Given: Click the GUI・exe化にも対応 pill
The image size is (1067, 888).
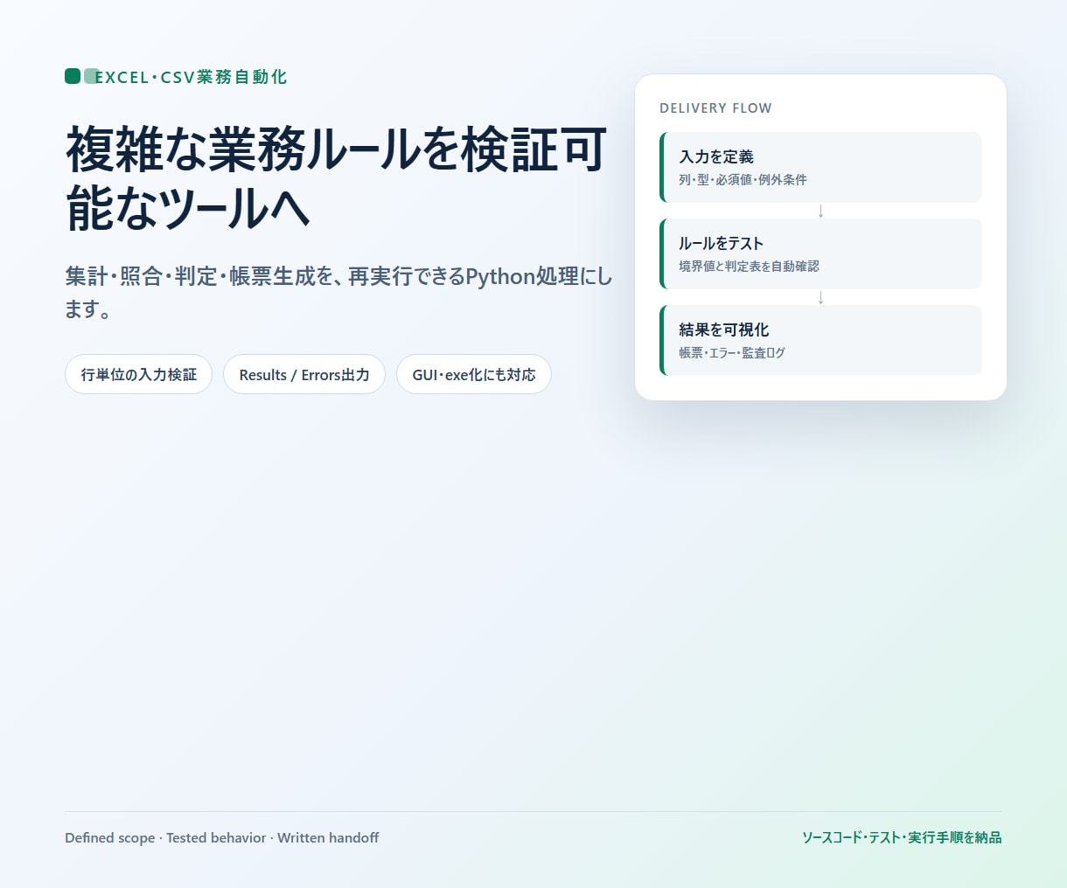Looking at the screenshot, I should point(474,374).
